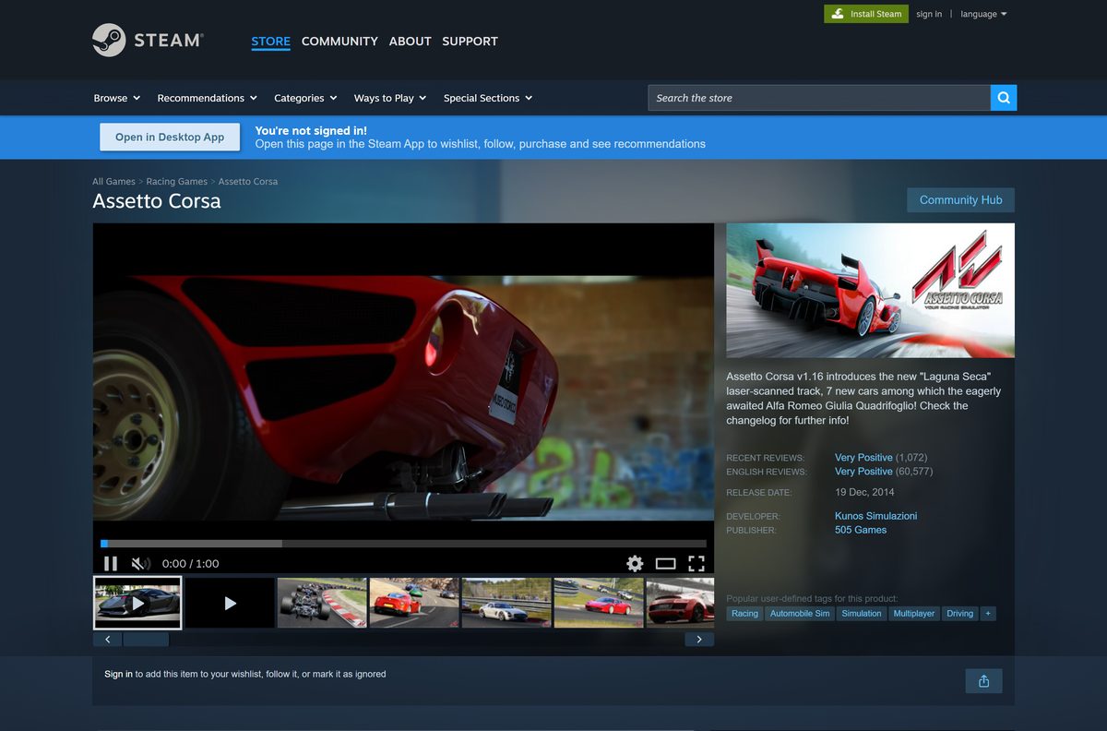This screenshot has height=731, width=1107.
Task: Click the sign in link at top
Action: [x=929, y=14]
